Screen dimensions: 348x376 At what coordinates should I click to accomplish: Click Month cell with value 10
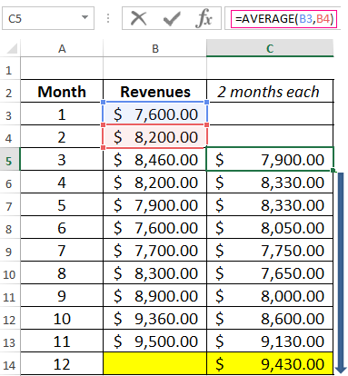tap(62, 318)
